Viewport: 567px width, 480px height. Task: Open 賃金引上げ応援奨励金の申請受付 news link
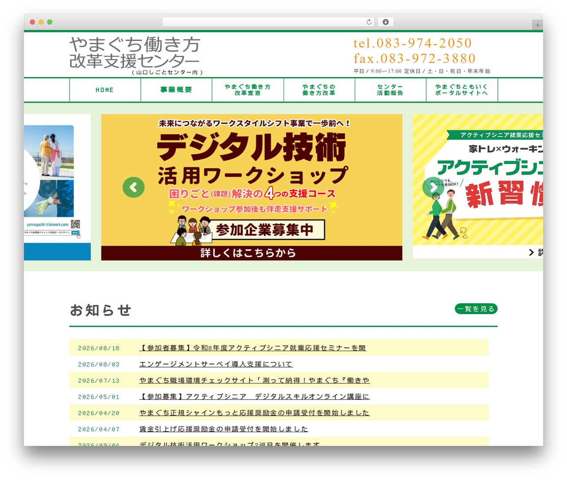click(224, 429)
